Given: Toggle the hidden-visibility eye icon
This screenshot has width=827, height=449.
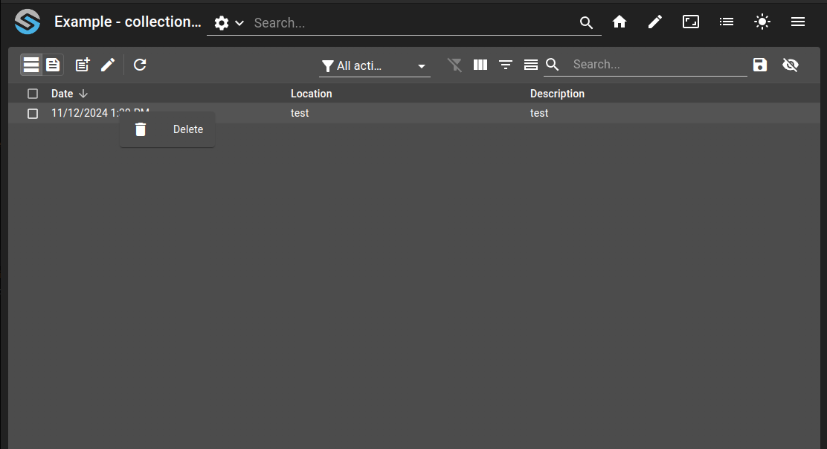Looking at the screenshot, I should click(790, 65).
